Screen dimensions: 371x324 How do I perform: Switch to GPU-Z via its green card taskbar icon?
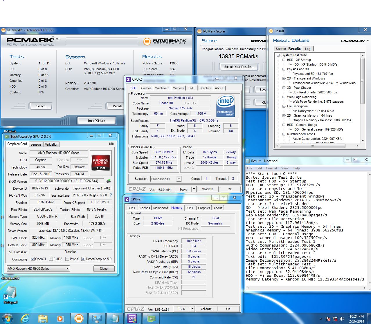point(150,318)
